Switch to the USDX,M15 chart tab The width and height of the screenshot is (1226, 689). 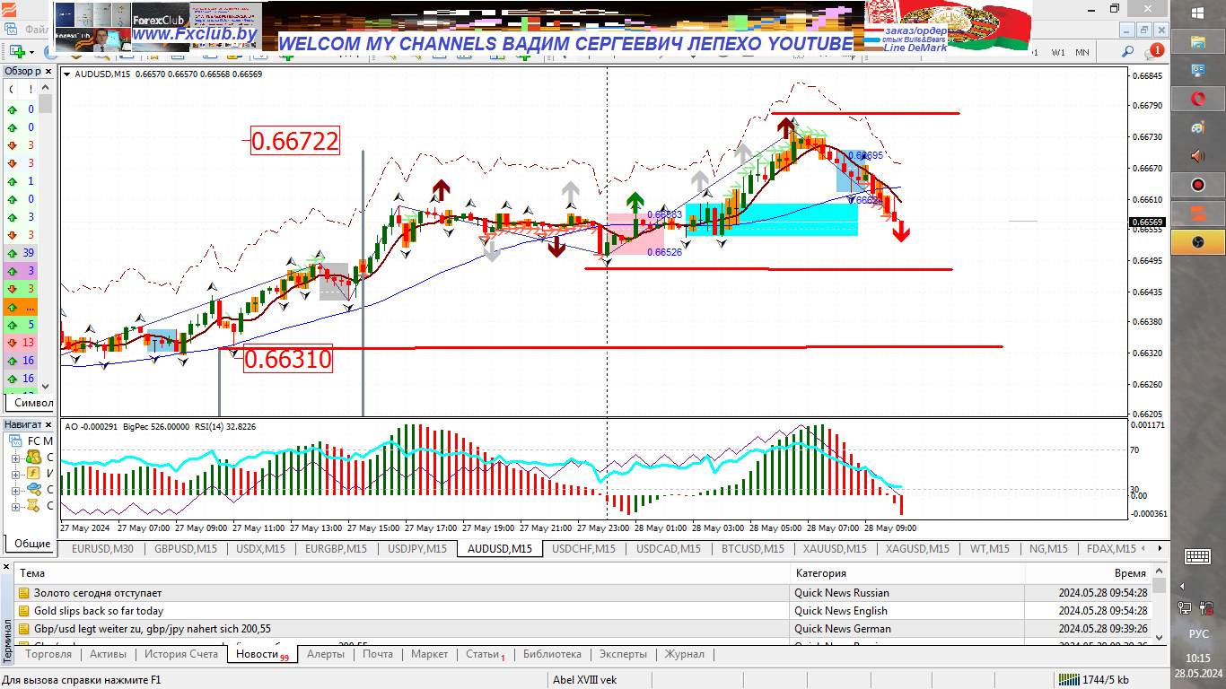(x=260, y=549)
